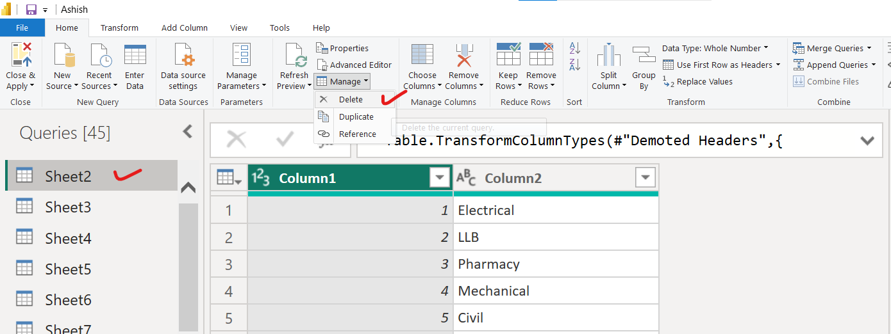Click the Enter Data table icon
The height and width of the screenshot is (334, 891).
coord(135,55)
